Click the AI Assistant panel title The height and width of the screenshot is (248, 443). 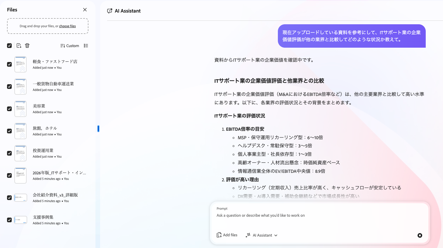tap(128, 11)
